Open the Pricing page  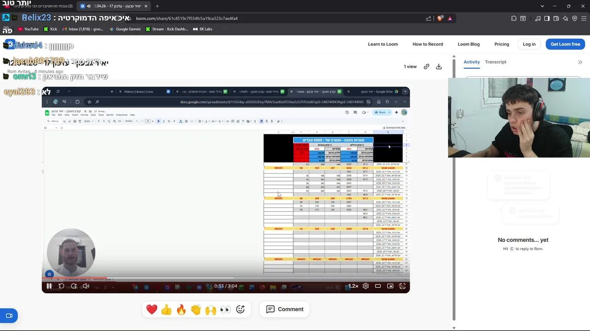[501, 44]
